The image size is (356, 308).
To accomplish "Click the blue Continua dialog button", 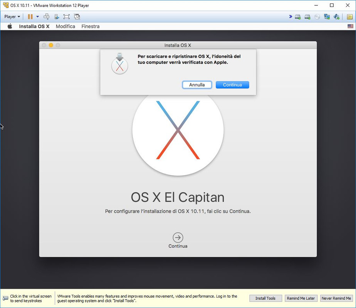I will [232, 85].
